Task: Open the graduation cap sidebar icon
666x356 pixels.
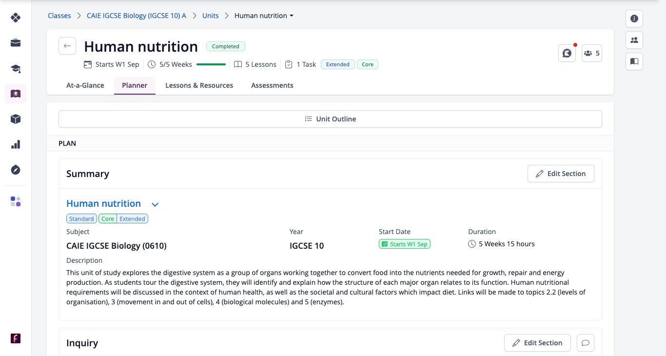Action: point(16,68)
